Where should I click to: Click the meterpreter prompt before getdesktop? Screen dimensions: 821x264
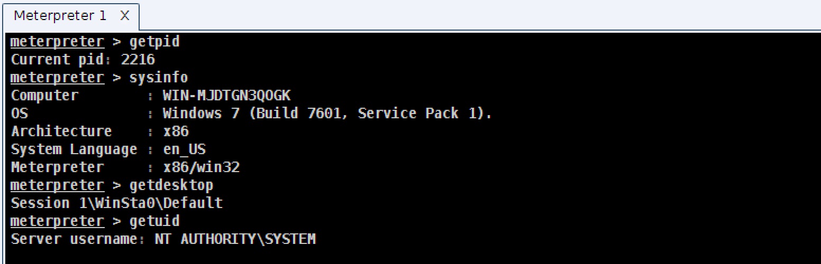(x=57, y=185)
